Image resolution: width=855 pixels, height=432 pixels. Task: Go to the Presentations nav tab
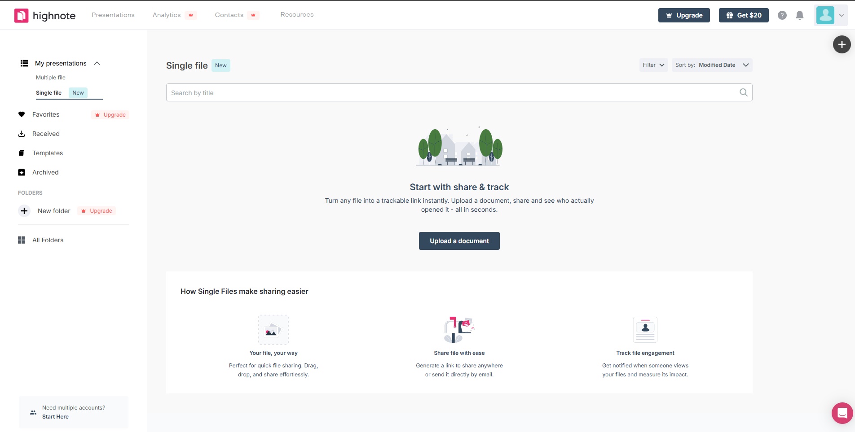[x=113, y=15]
